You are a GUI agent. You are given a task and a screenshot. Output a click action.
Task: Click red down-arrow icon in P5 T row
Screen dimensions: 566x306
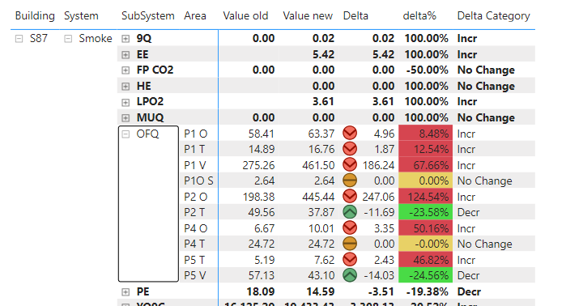(350, 259)
